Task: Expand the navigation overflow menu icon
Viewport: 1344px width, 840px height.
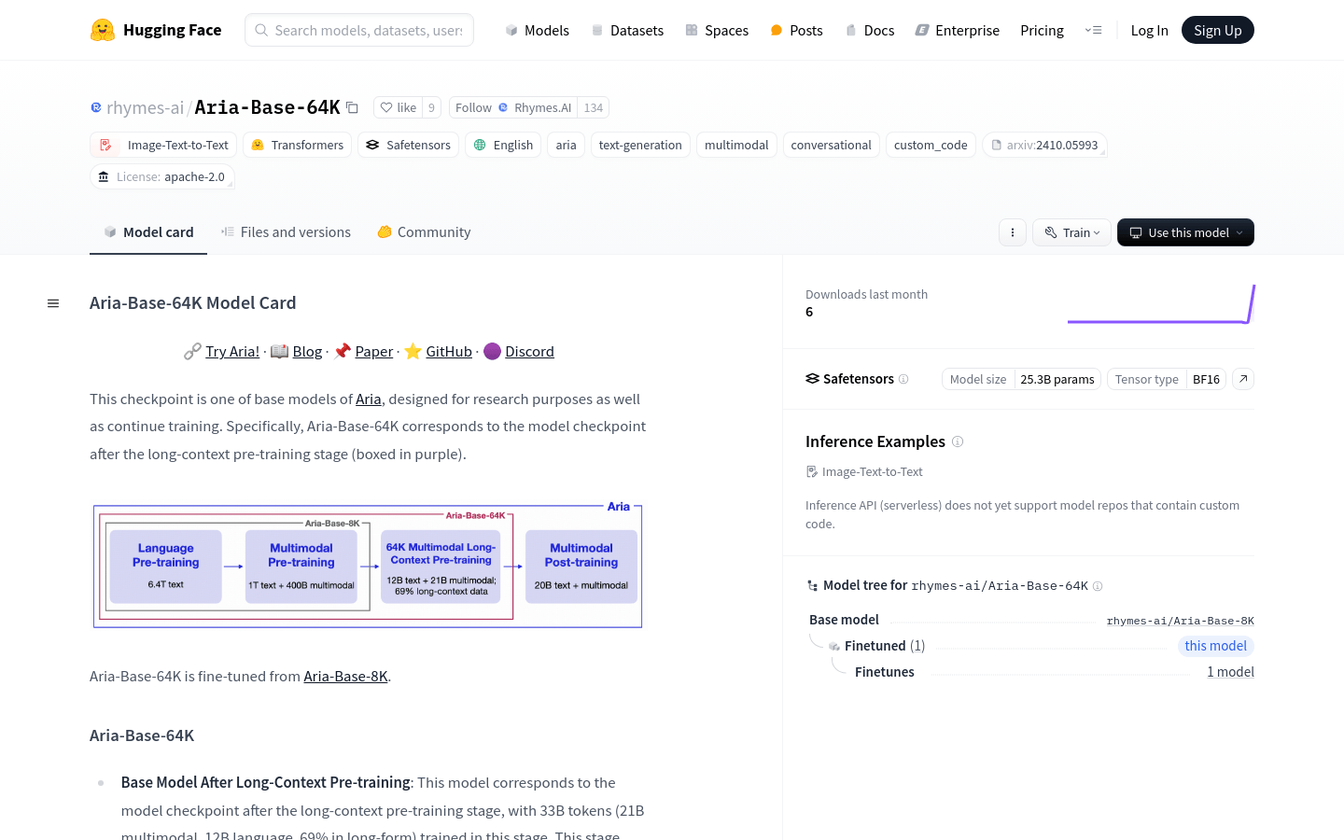Action: 1093,30
